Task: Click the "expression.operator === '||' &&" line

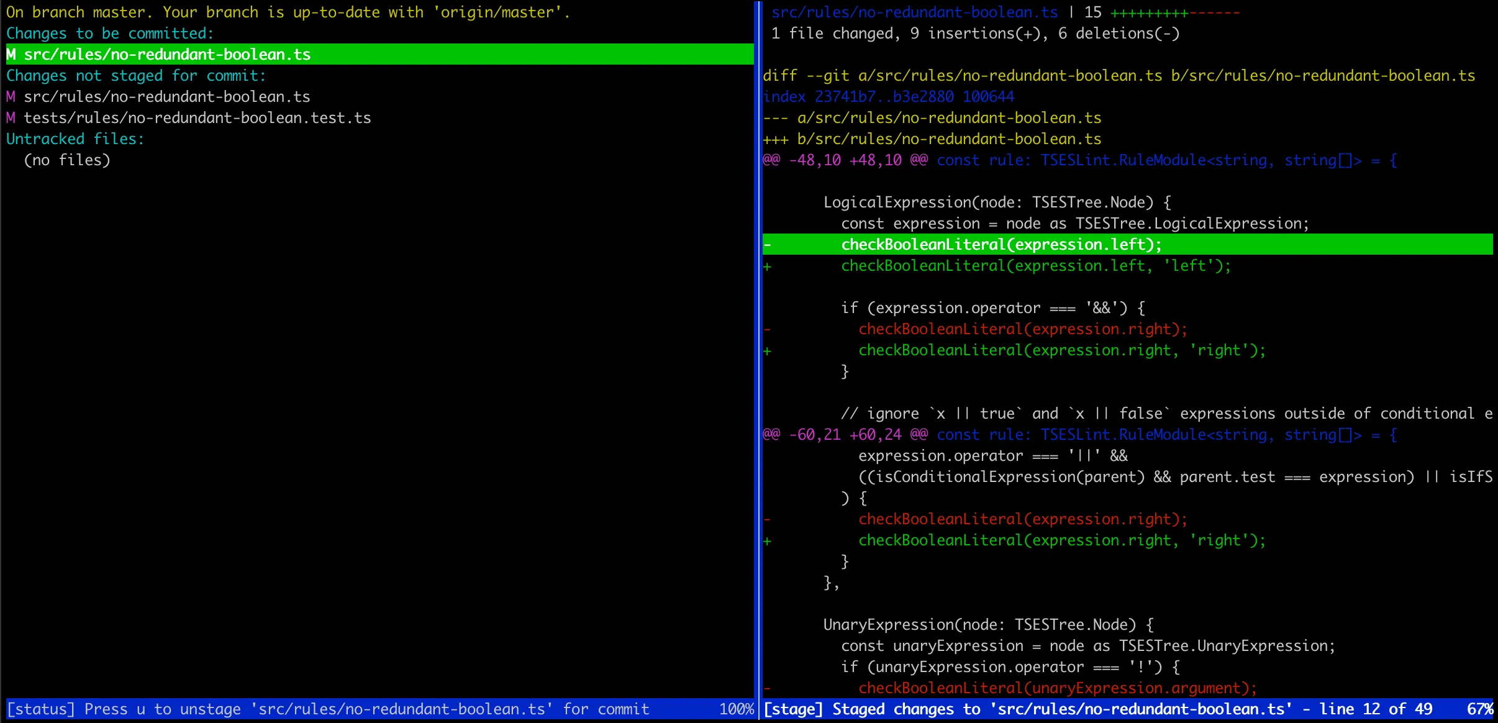Action: (992, 455)
